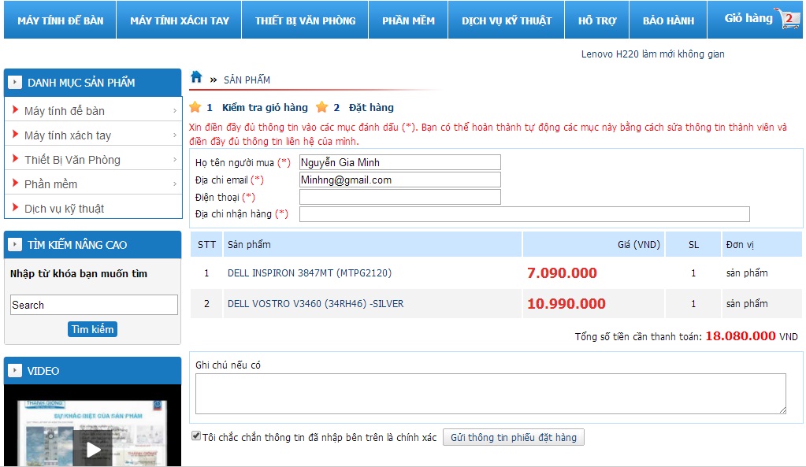This screenshot has width=806, height=467.
Task: Click the Tìm kiếm search button
Action: click(92, 329)
